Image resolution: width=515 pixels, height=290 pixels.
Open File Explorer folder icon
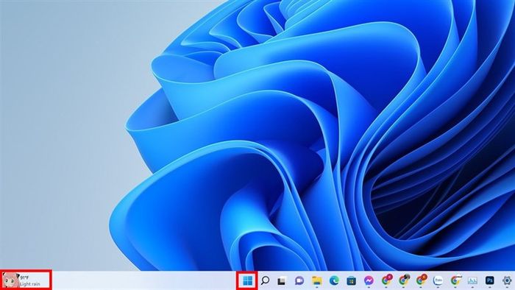coord(317,280)
